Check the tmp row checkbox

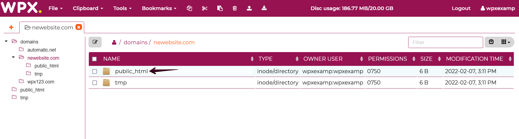(x=95, y=83)
